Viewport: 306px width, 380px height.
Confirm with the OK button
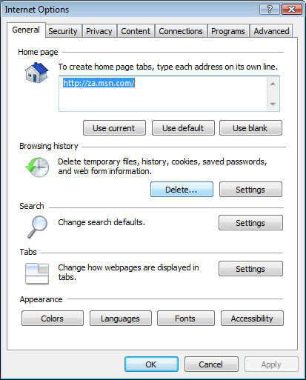tap(151, 364)
